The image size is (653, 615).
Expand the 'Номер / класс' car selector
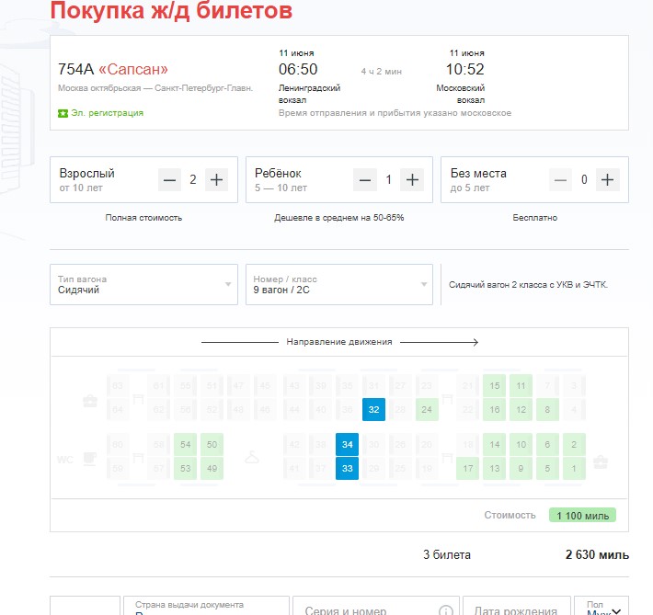(x=338, y=285)
